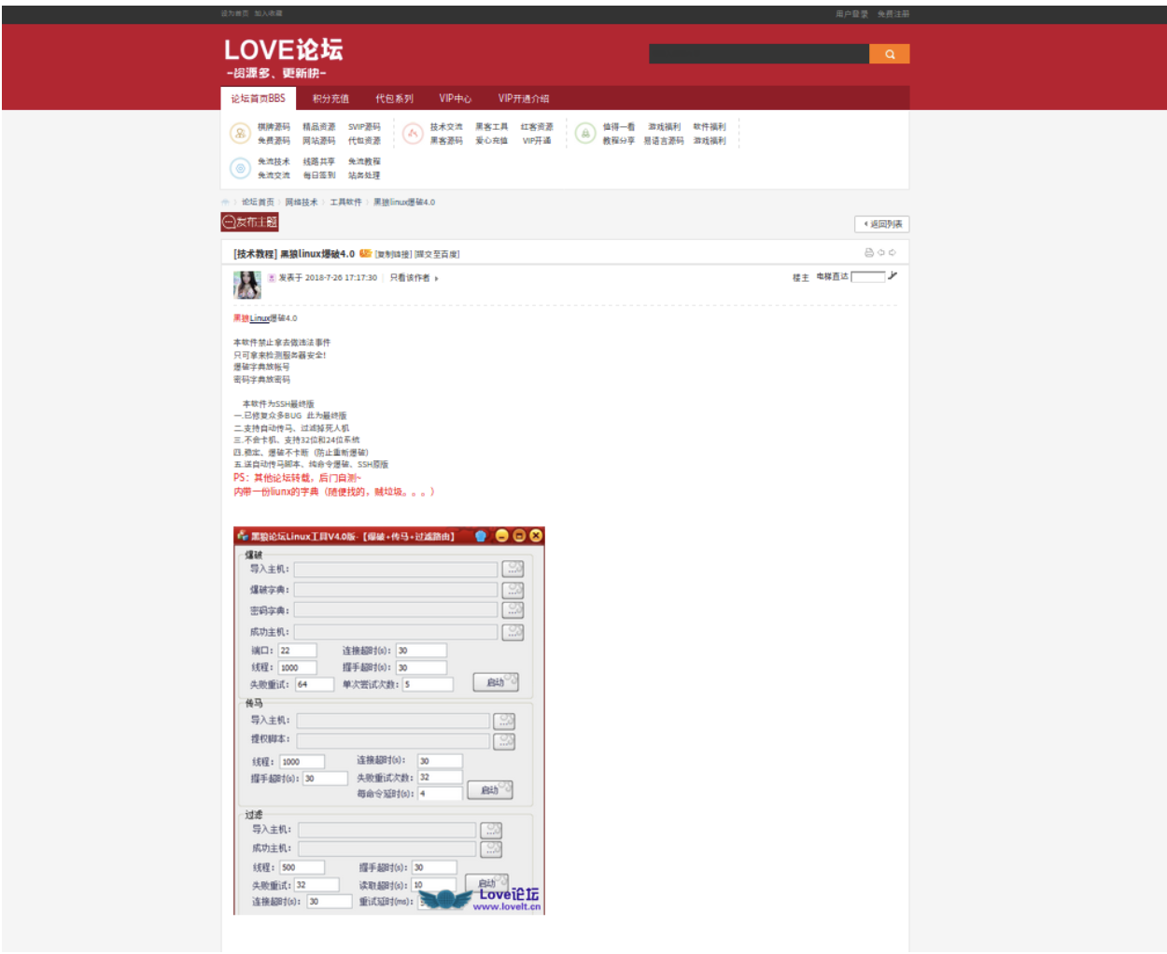Viewport: 1167px width, 954px height.
Task: Click the 发布主题 button
Action: pos(250,222)
